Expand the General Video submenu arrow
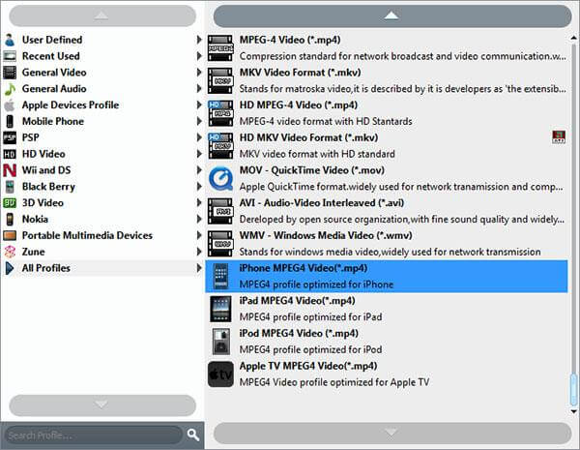The height and width of the screenshot is (450, 580). click(199, 72)
